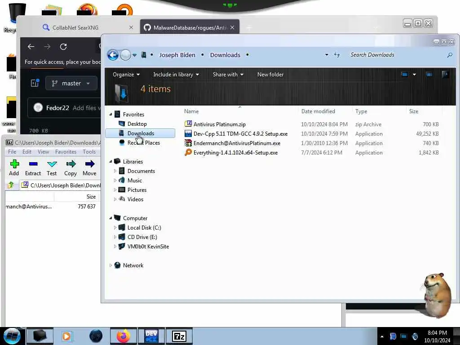Open Windows Start orb
Screen dimensions: 460x345
[12, 336]
